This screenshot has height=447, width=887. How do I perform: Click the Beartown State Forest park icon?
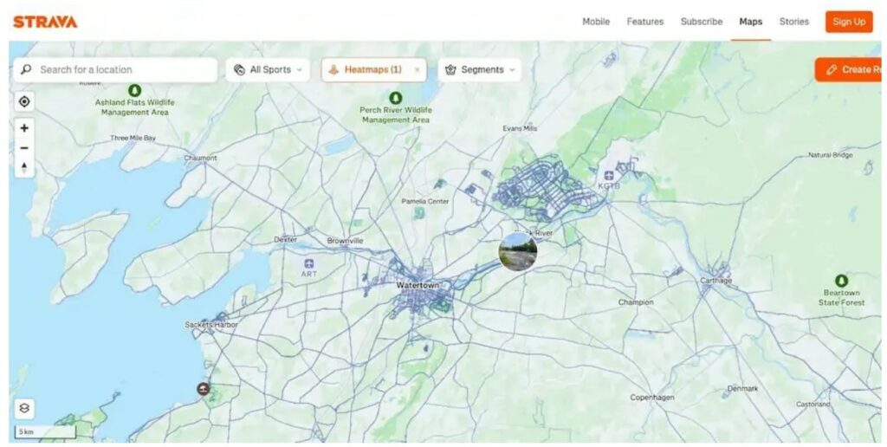point(841,281)
